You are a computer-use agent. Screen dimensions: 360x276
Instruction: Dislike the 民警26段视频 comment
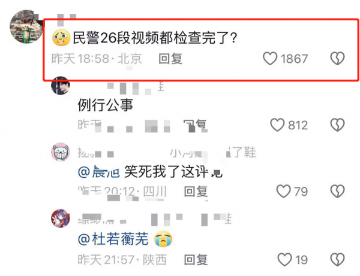coord(337,59)
